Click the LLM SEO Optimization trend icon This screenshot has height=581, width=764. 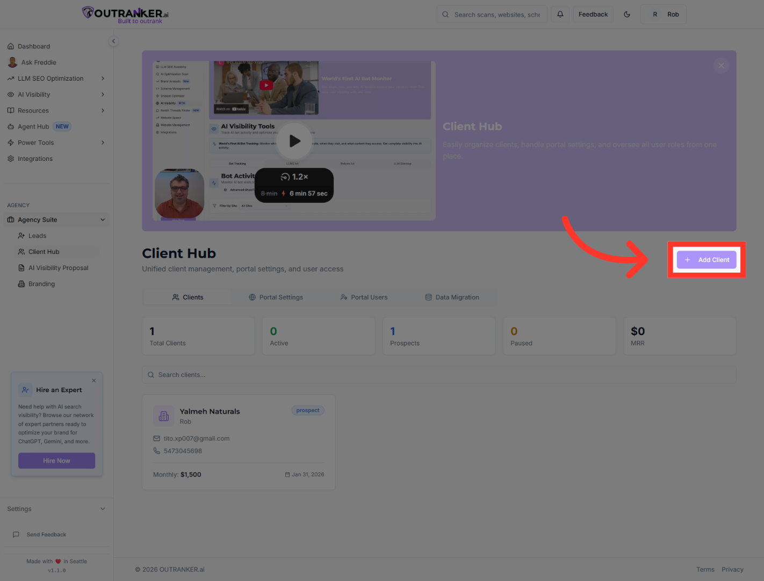11,79
